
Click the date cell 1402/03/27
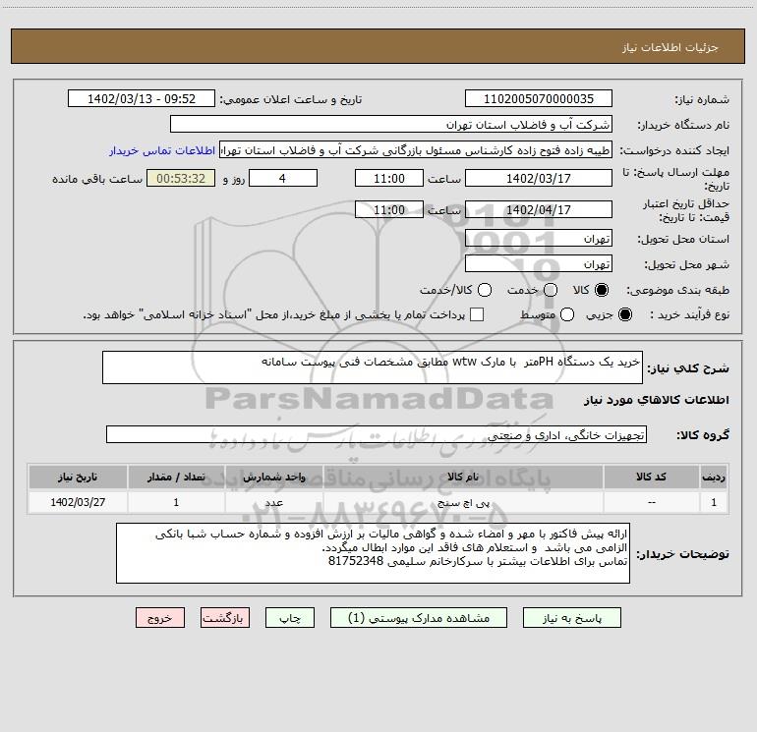[x=78, y=502]
